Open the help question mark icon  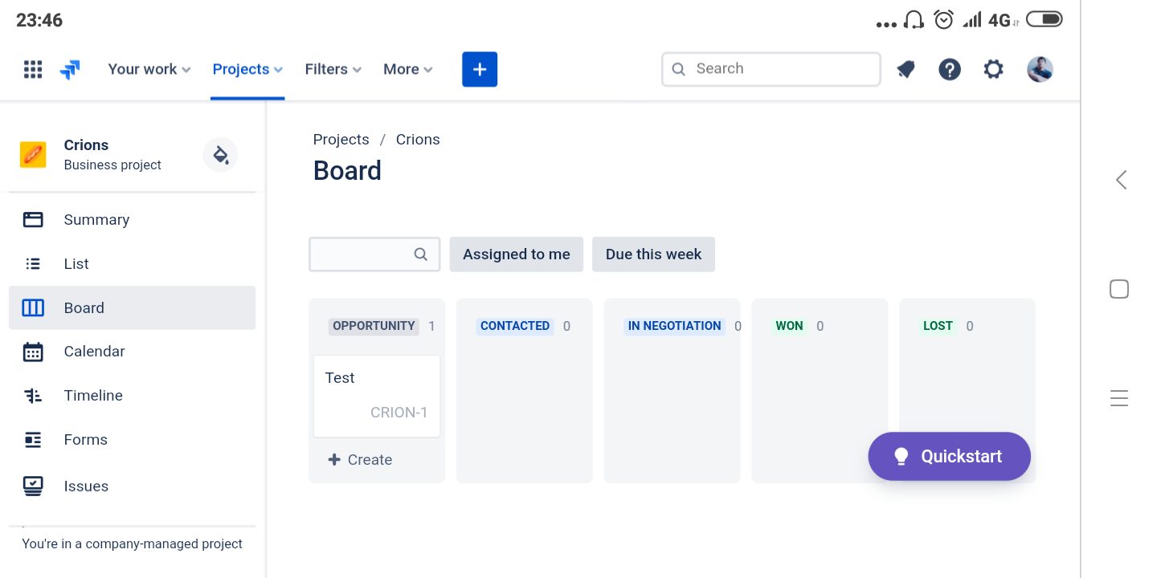pyautogui.click(x=950, y=70)
